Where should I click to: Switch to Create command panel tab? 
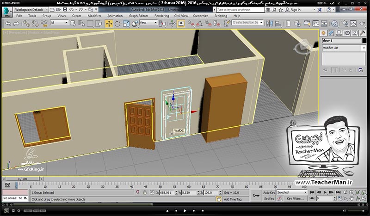click(x=323, y=33)
